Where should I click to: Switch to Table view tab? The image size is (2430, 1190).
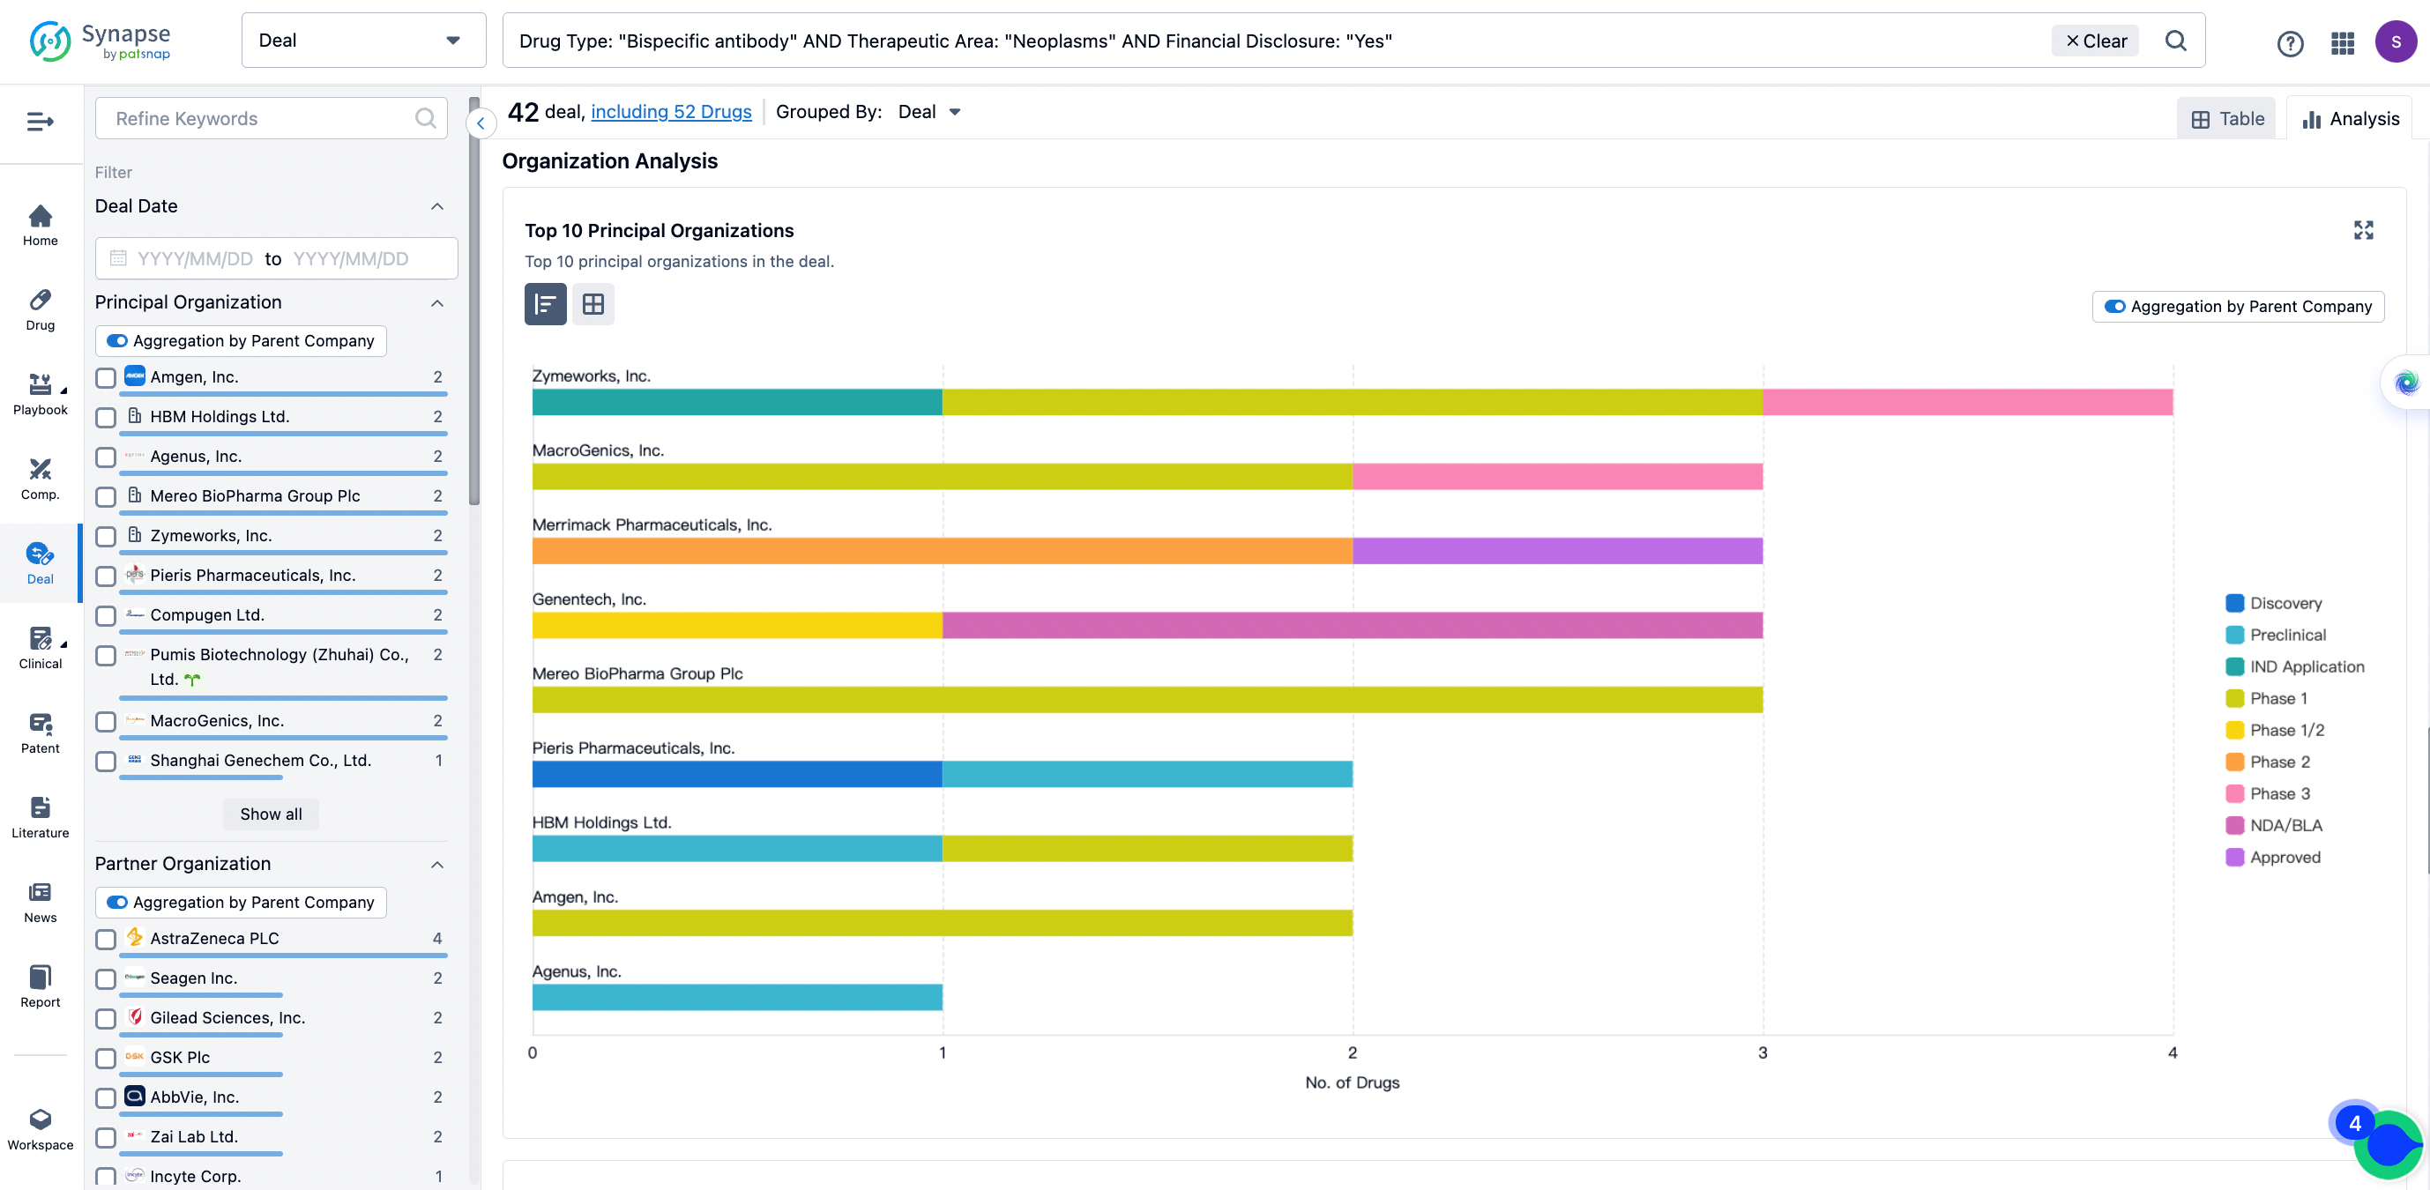pyautogui.click(x=2229, y=118)
